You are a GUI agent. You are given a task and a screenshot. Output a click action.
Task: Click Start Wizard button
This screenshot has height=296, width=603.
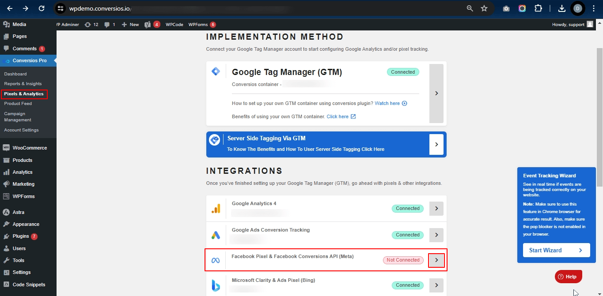(556, 250)
